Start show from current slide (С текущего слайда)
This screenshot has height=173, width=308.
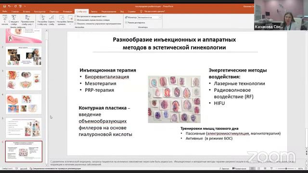(14, 20)
